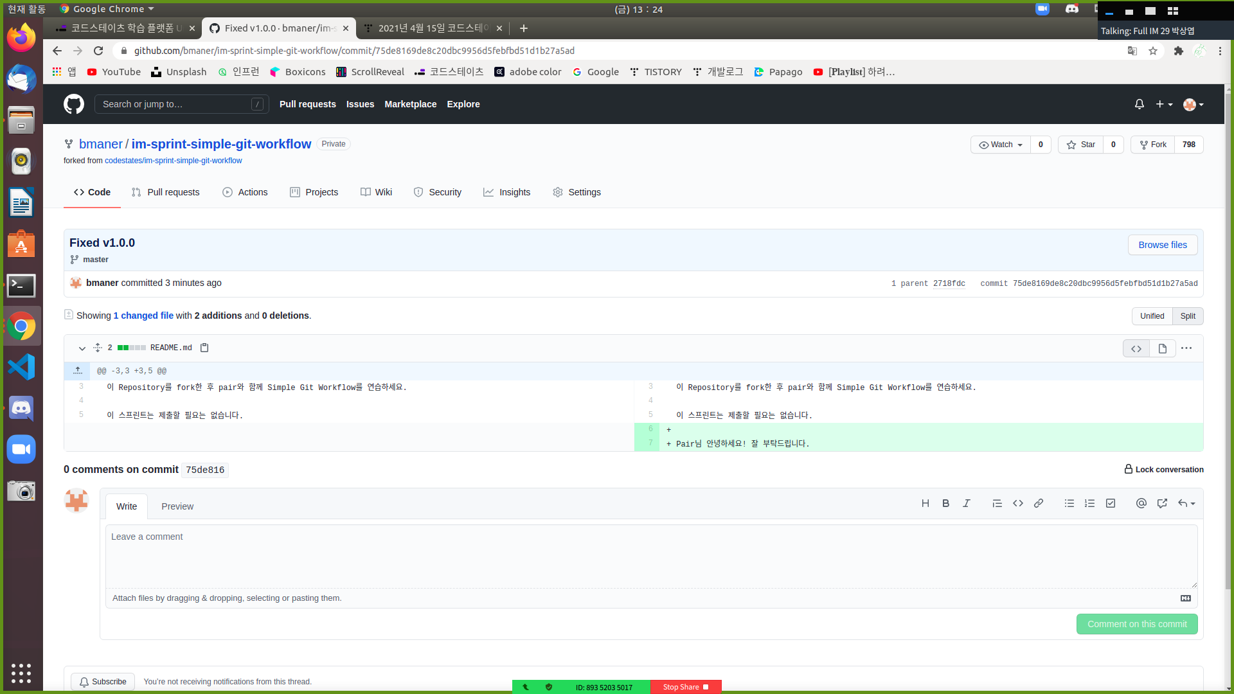Display the rich diff view
1234x694 pixels.
(x=1162, y=348)
